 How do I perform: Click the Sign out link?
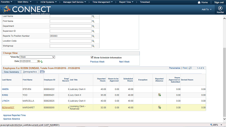coord(219,2)
